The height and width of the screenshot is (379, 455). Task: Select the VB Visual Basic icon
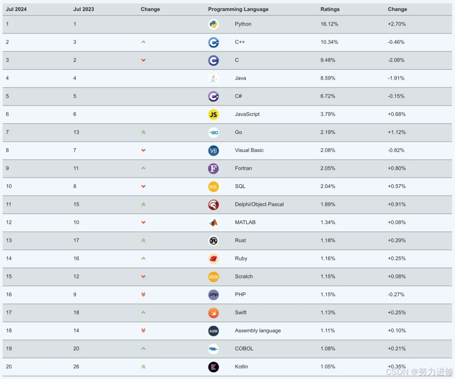[213, 151]
